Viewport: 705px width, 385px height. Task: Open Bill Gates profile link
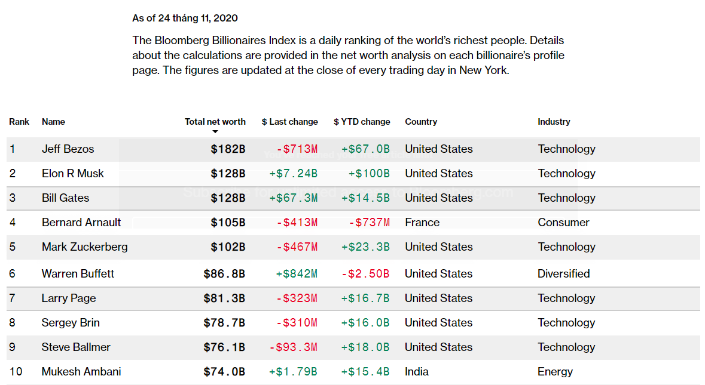pyautogui.click(x=65, y=198)
